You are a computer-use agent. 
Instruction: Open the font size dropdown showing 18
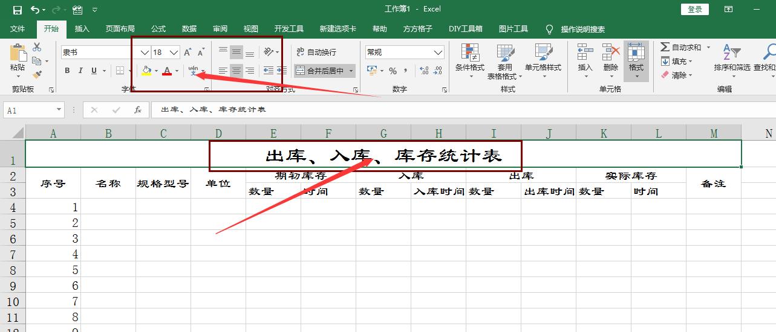(x=174, y=53)
